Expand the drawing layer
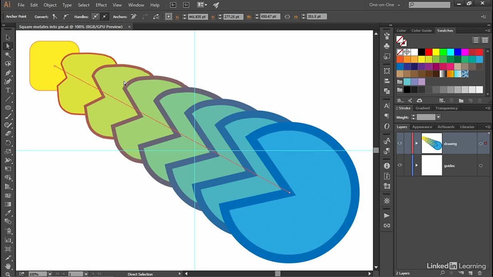This screenshot has width=493, height=277. tap(416, 144)
